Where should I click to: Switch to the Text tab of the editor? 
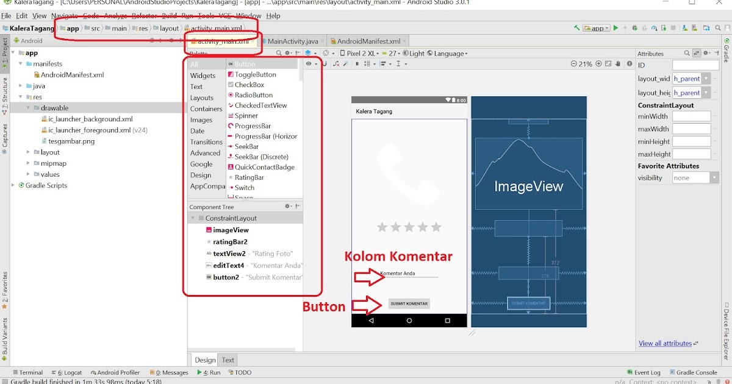pos(228,360)
